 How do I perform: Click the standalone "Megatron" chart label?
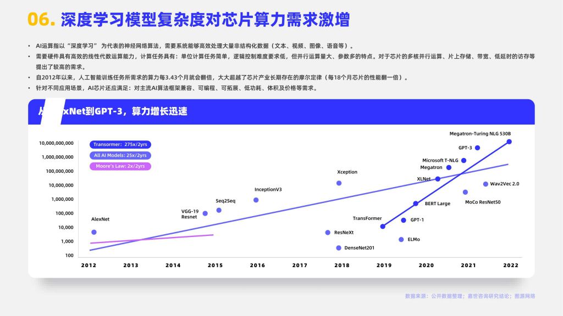431,167
